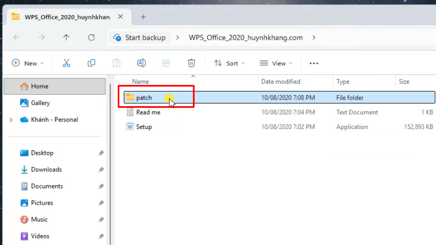Screen dimensions: 436x245
Task: Click the Paste clipboard icon
Action: click(x=117, y=63)
